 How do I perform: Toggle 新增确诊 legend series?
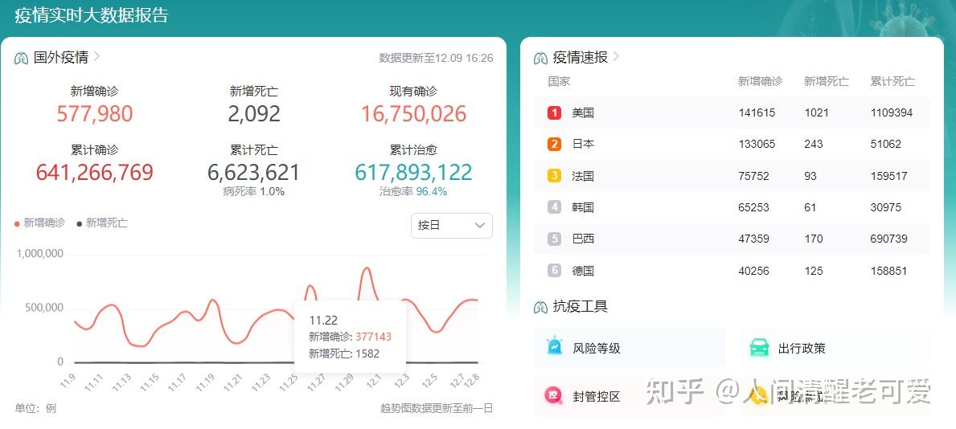pos(39,223)
